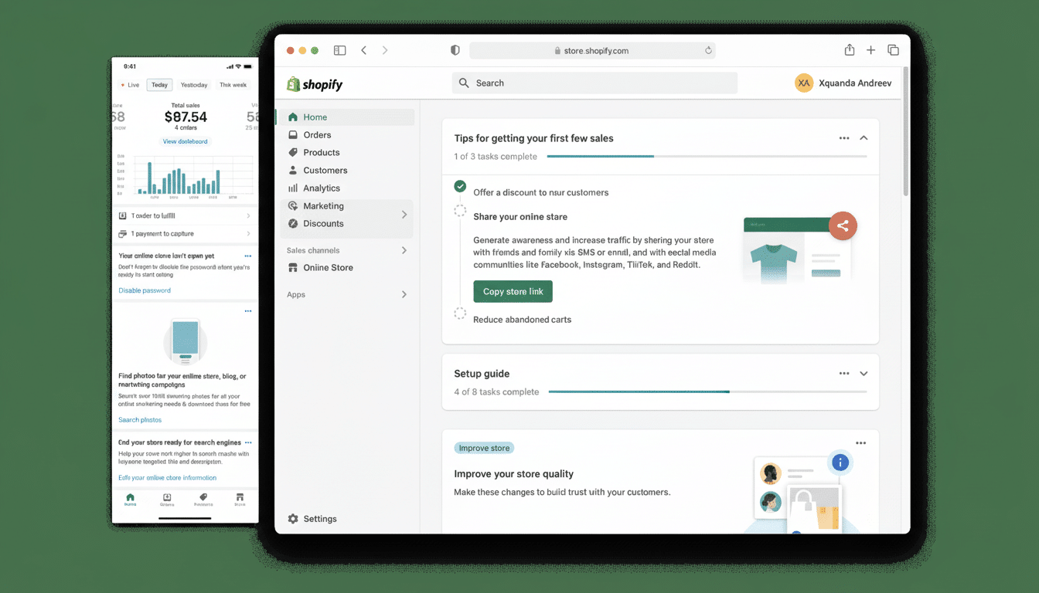This screenshot has height=593, width=1039.
Task: Collapse the Tips for getting your first few sales card
Action: click(864, 137)
